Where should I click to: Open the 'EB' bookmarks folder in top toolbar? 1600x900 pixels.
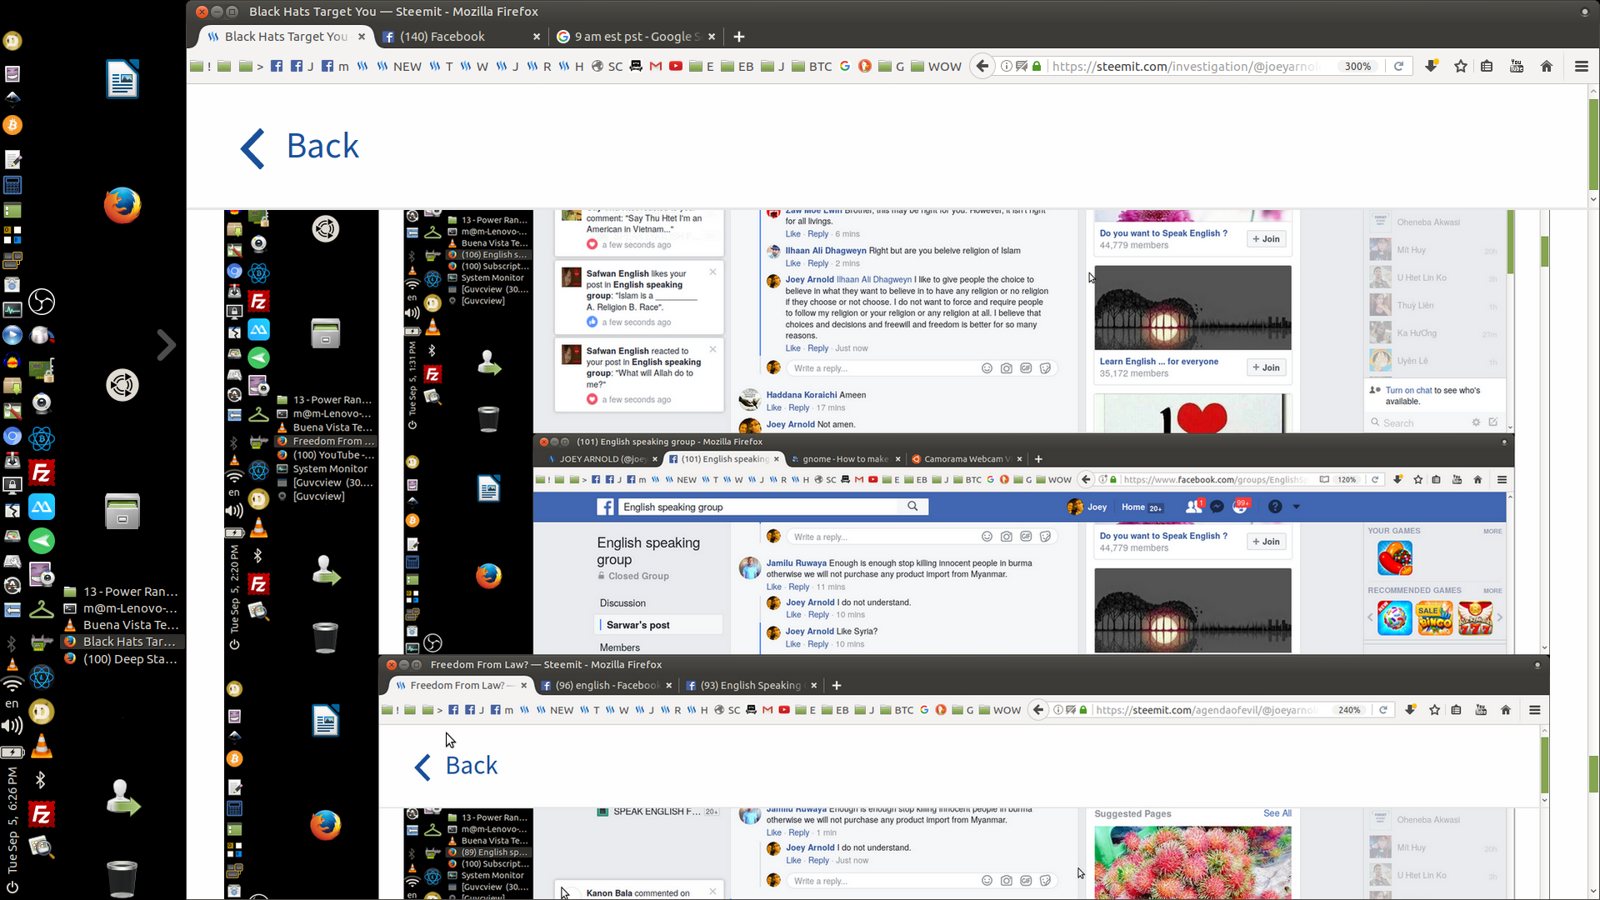(737, 66)
